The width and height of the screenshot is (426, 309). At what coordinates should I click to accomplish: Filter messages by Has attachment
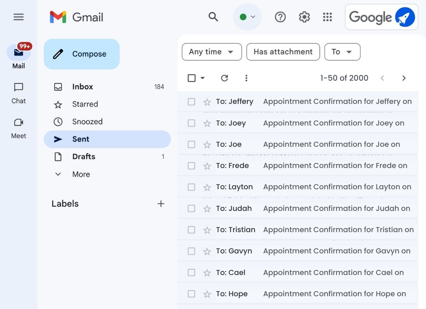pyautogui.click(x=283, y=51)
